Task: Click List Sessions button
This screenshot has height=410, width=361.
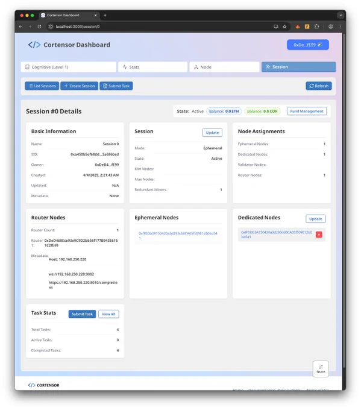Action: point(42,86)
